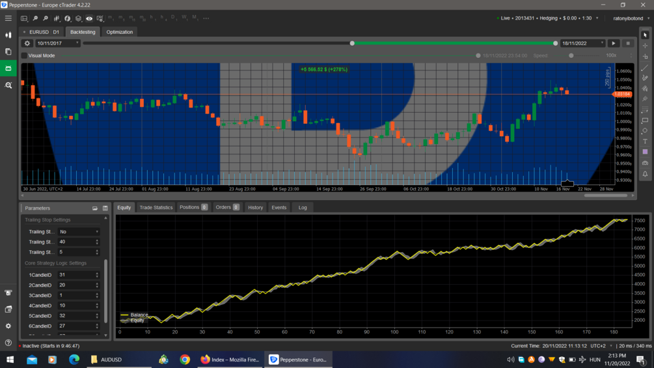Open the Trade Statistics tab
The width and height of the screenshot is (654, 368).
tap(156, 207)
